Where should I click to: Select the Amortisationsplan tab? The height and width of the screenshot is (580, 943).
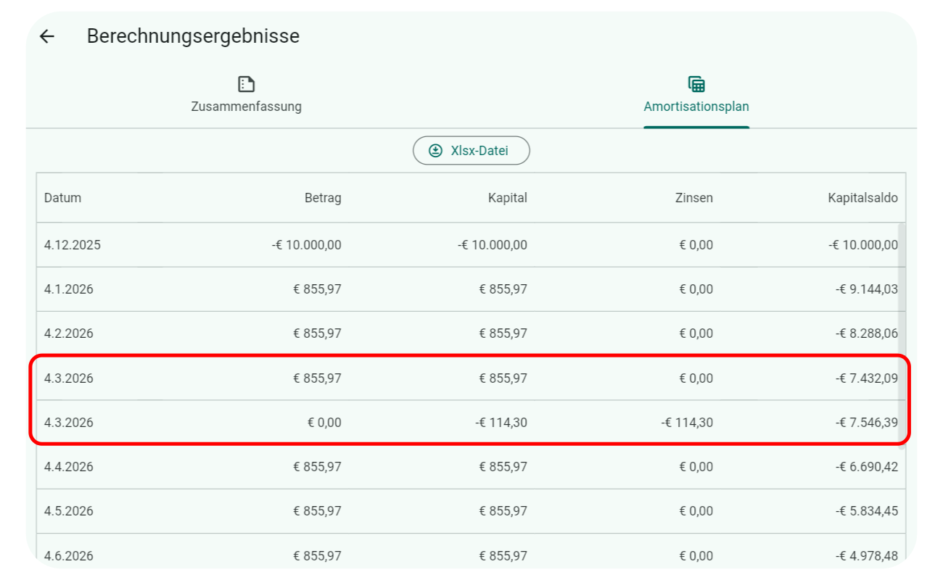[696, 107]
